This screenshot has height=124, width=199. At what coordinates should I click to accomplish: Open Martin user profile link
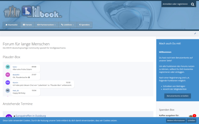pyautogui.click(x=15, y=83)
